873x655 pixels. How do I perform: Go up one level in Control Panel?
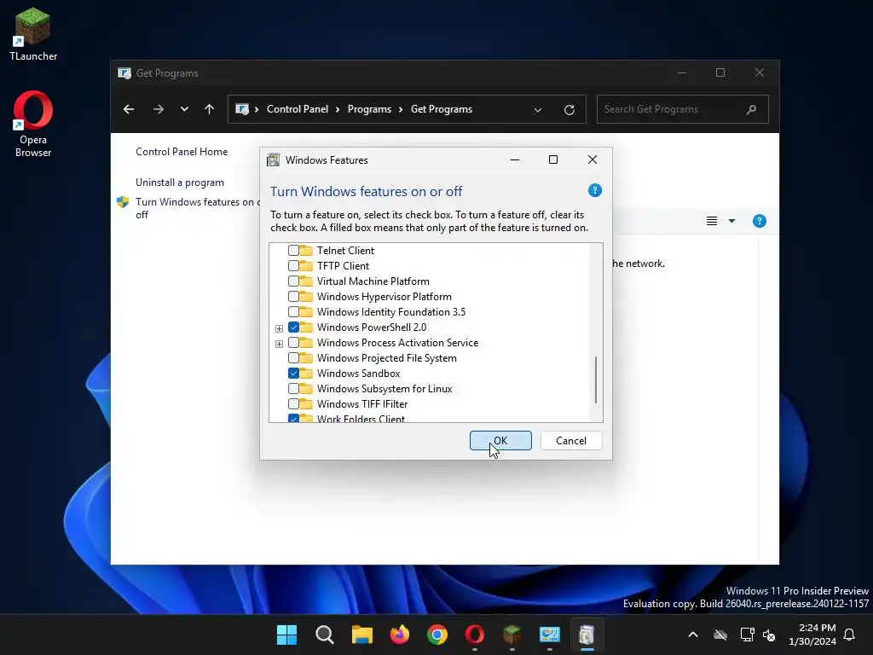(210, 109)
